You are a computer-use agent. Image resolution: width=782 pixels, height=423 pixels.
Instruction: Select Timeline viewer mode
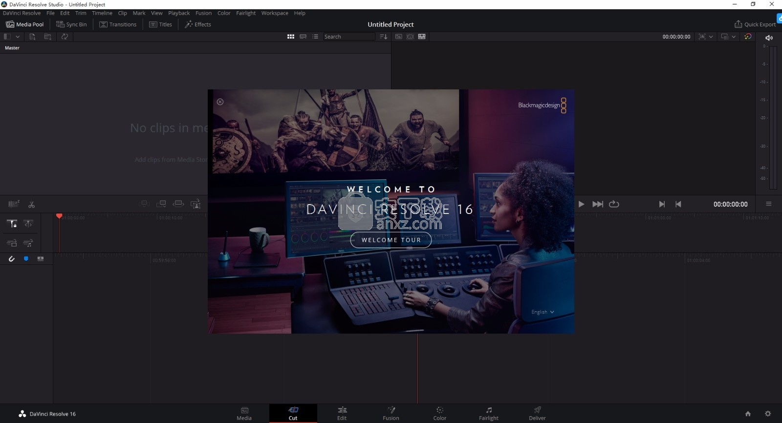coord(422,37)
